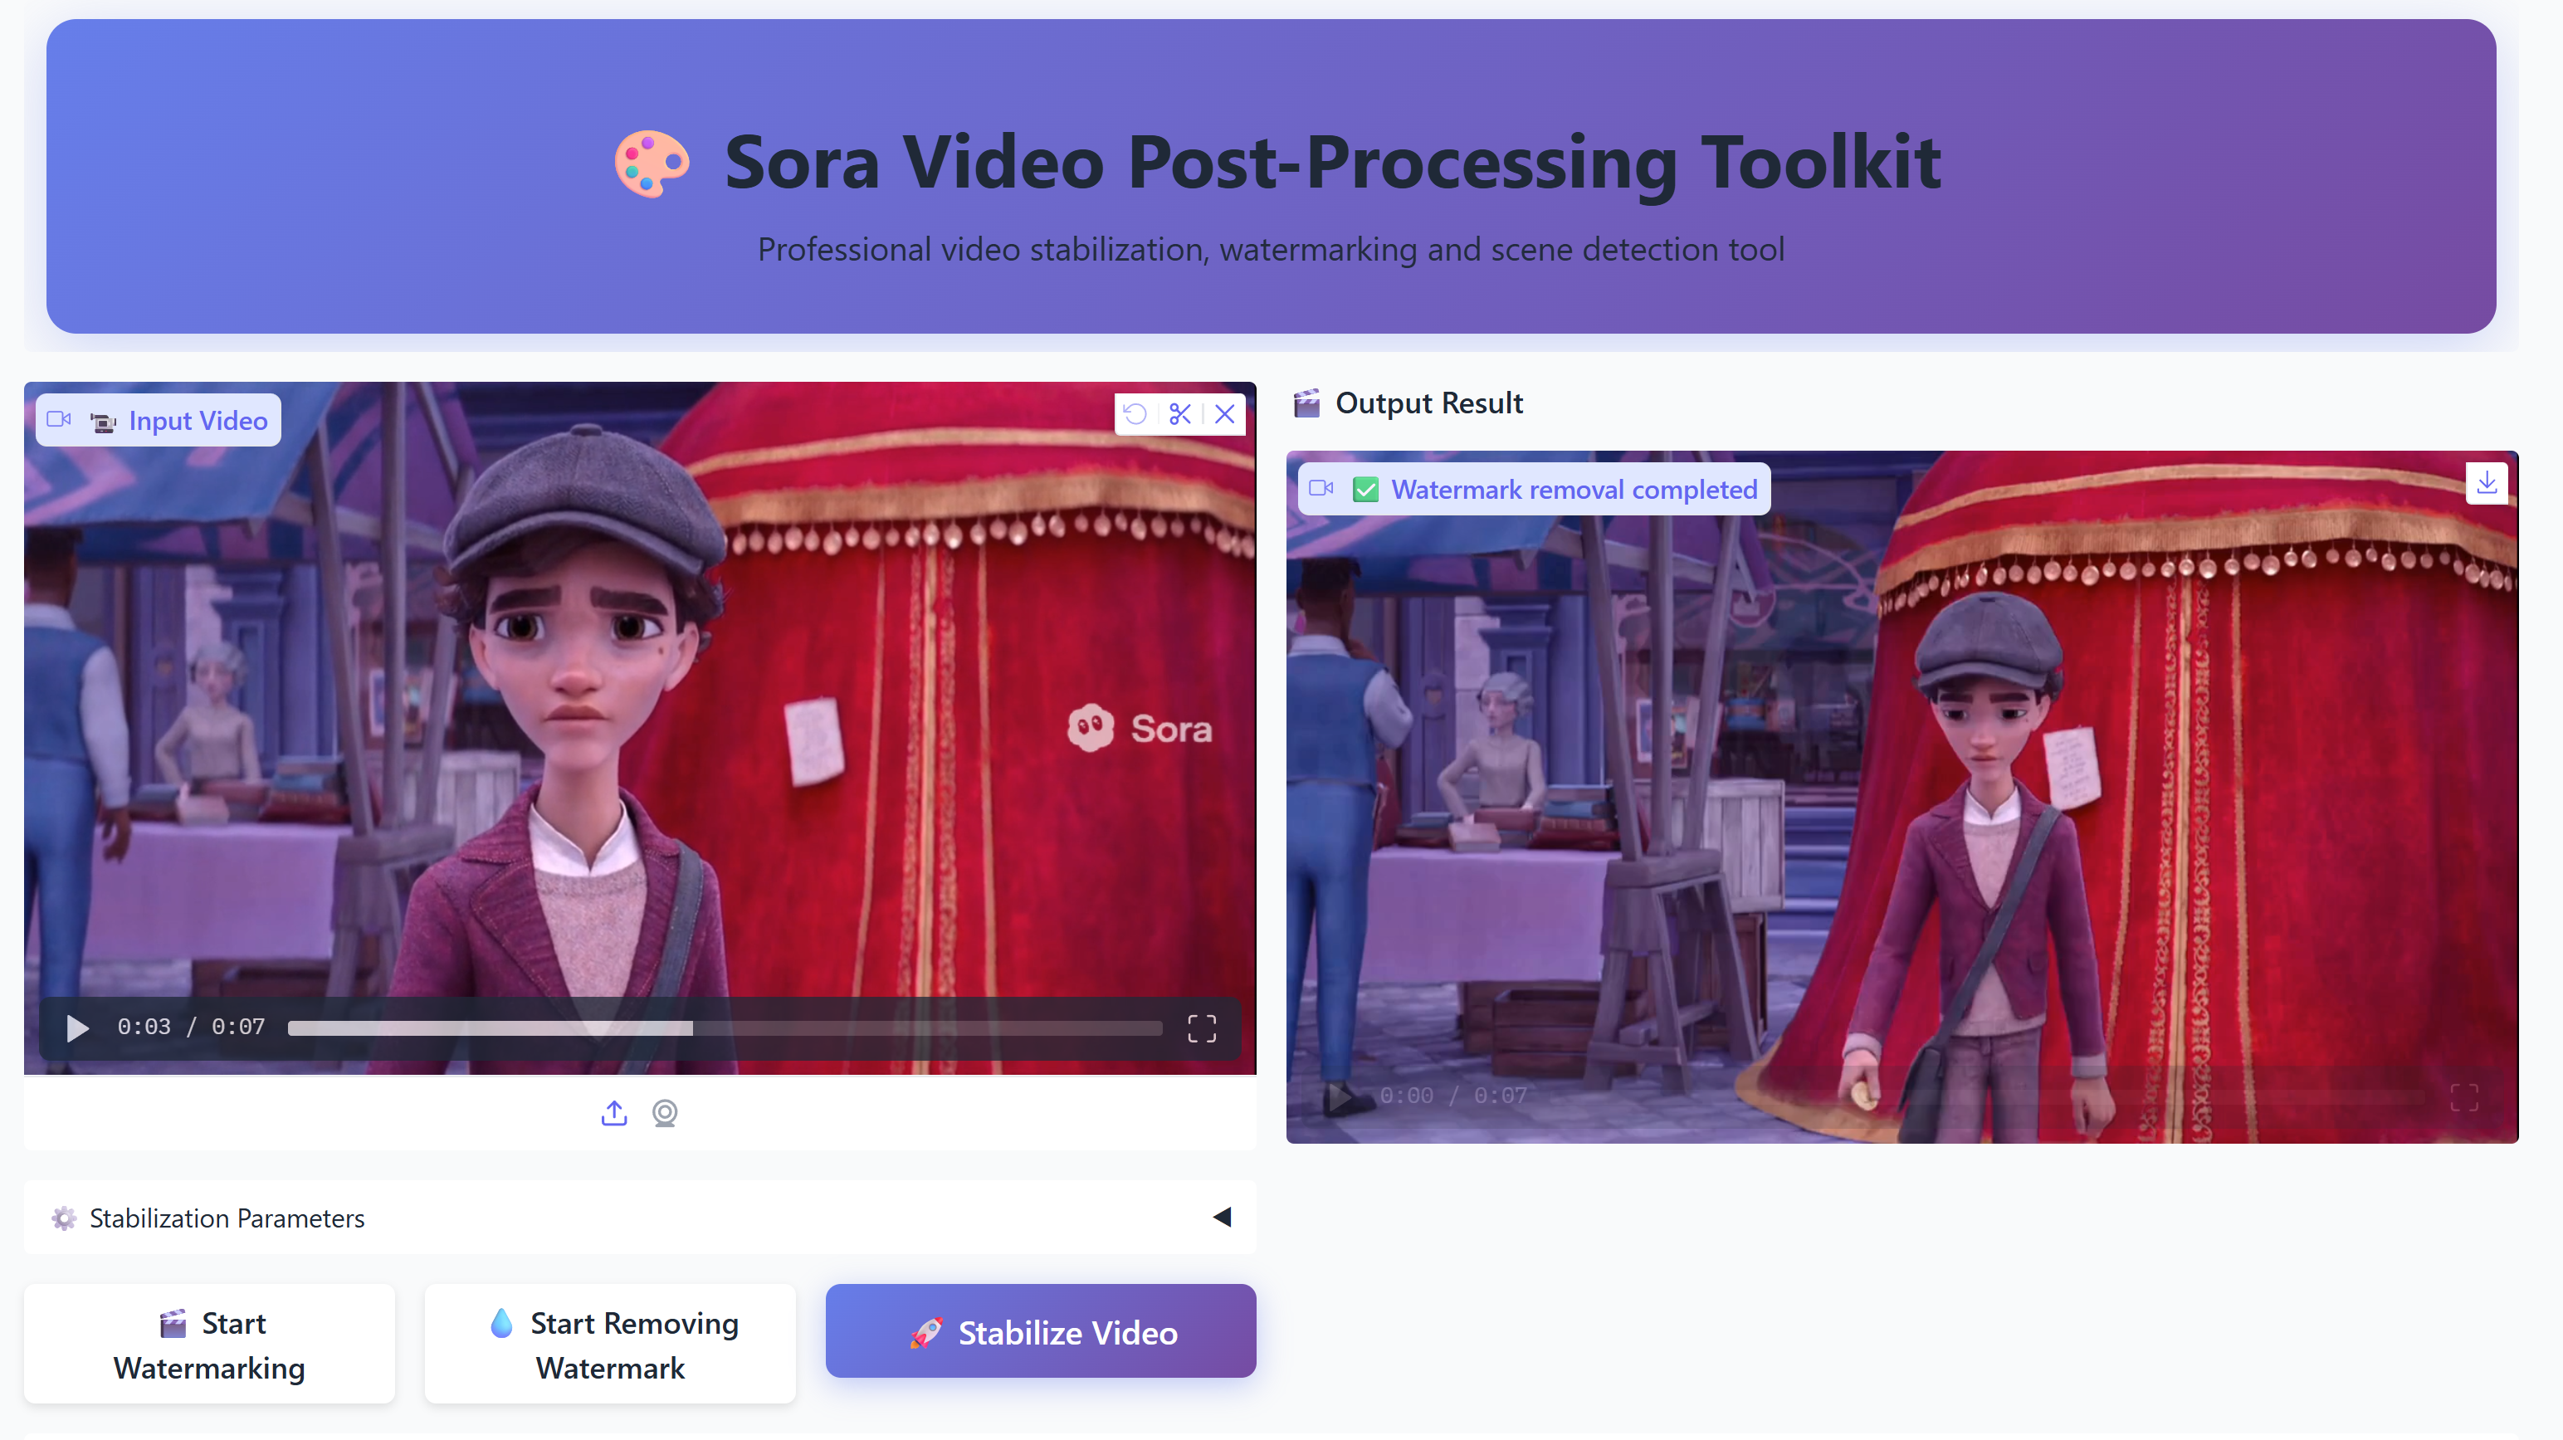Screen dimensions: 2563x1440
Task: Click the upload file icon
Action: 614,1113
